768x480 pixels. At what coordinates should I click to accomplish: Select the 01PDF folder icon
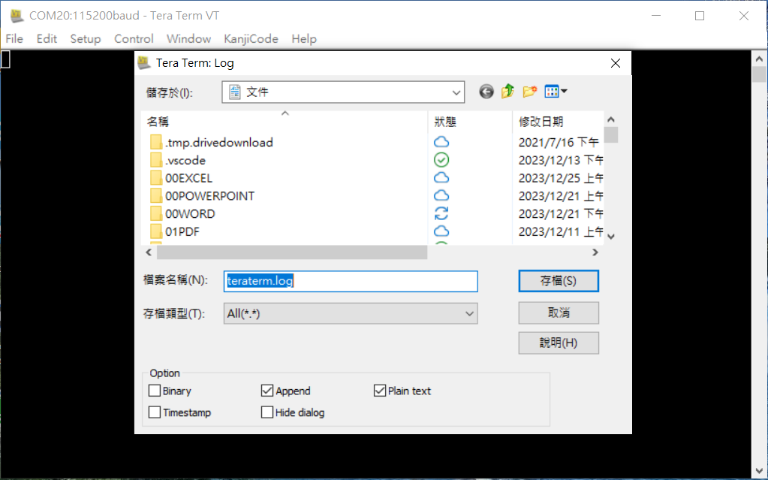155,231
